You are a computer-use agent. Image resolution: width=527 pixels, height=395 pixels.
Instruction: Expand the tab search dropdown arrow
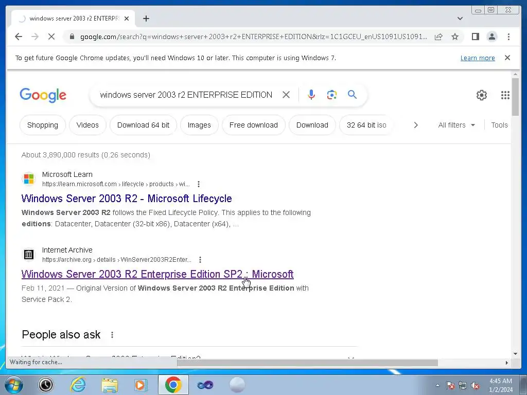pos(460,19)
